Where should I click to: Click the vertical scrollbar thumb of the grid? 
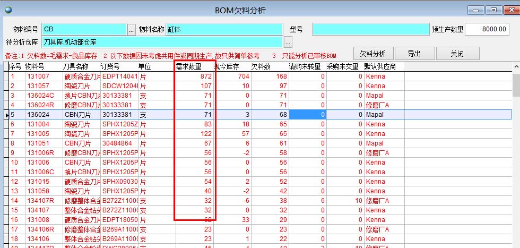pyautogui.click(x=516, y=84)
